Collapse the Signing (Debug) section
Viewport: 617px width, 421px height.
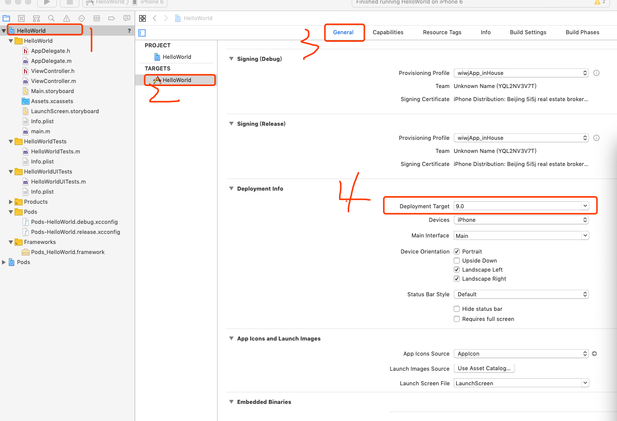click(x=232, y=59)
